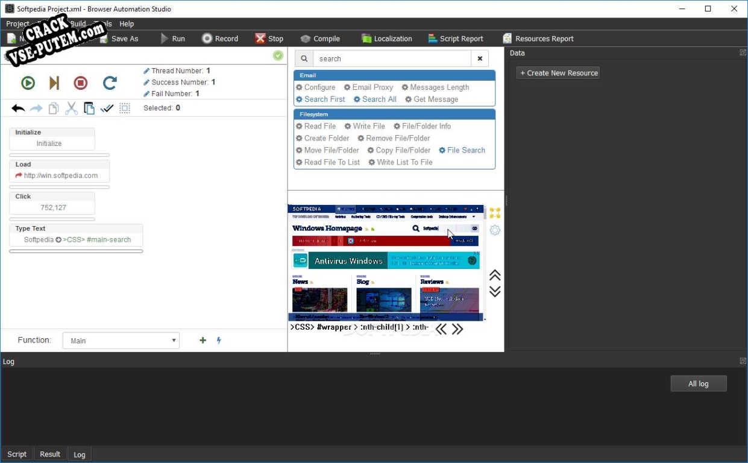Click Stop in the toolbar

coord(269,39)
